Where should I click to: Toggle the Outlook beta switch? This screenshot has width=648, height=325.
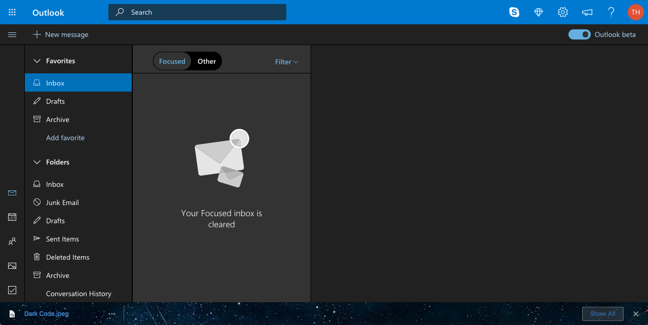pos(579,34)
